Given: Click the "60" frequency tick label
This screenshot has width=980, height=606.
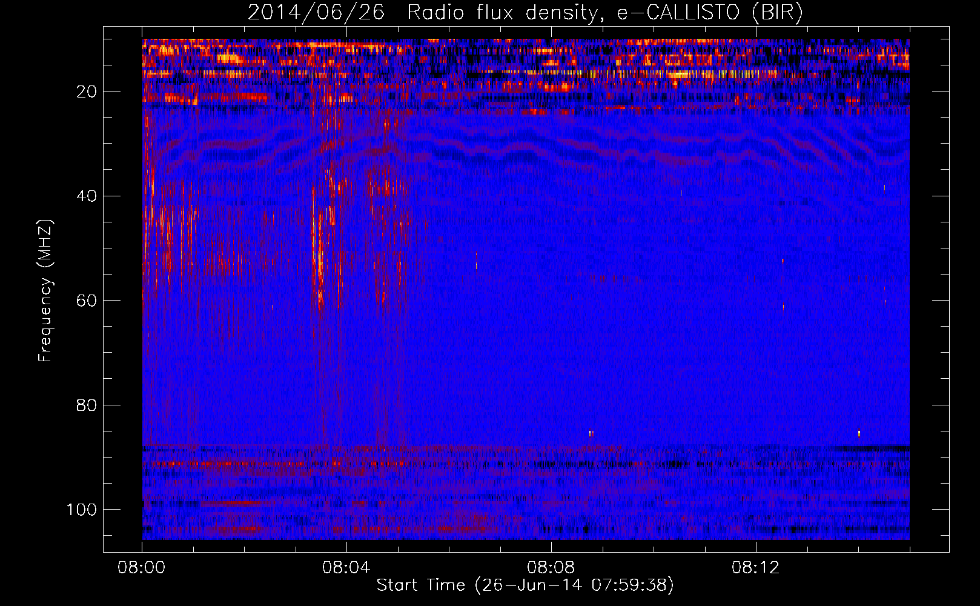Looking at the screenshot, I should point(87,301).
